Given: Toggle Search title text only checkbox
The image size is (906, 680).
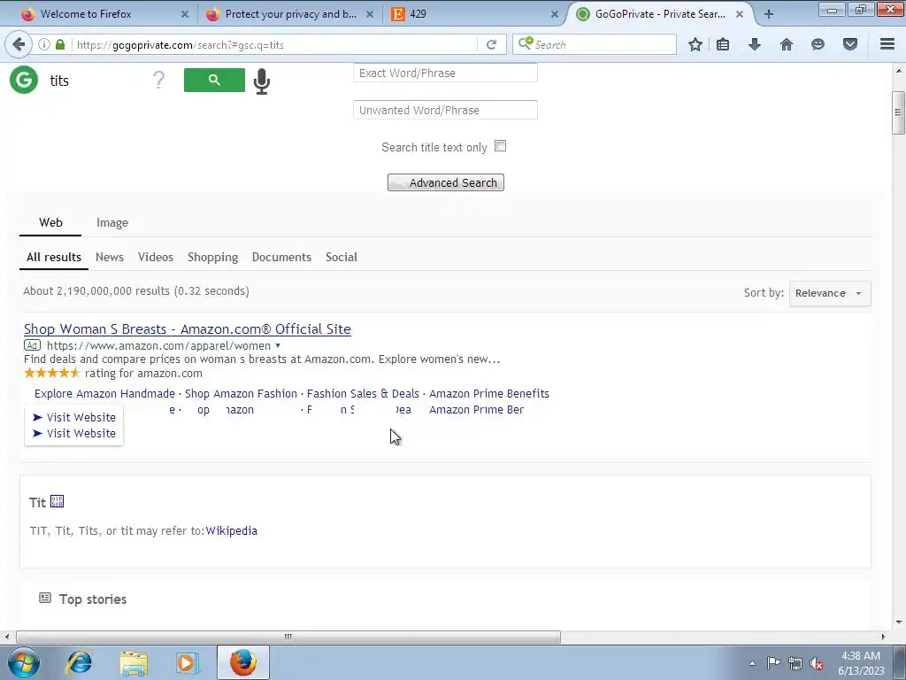Looking at the screenshot, I should (x=501, y=146).
